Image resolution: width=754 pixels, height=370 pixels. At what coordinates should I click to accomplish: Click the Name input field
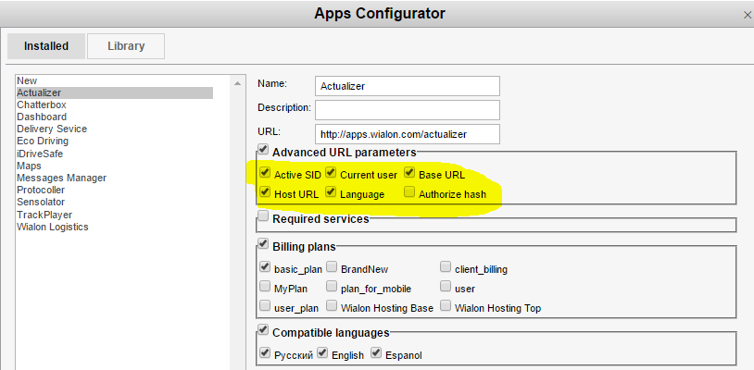407,86
